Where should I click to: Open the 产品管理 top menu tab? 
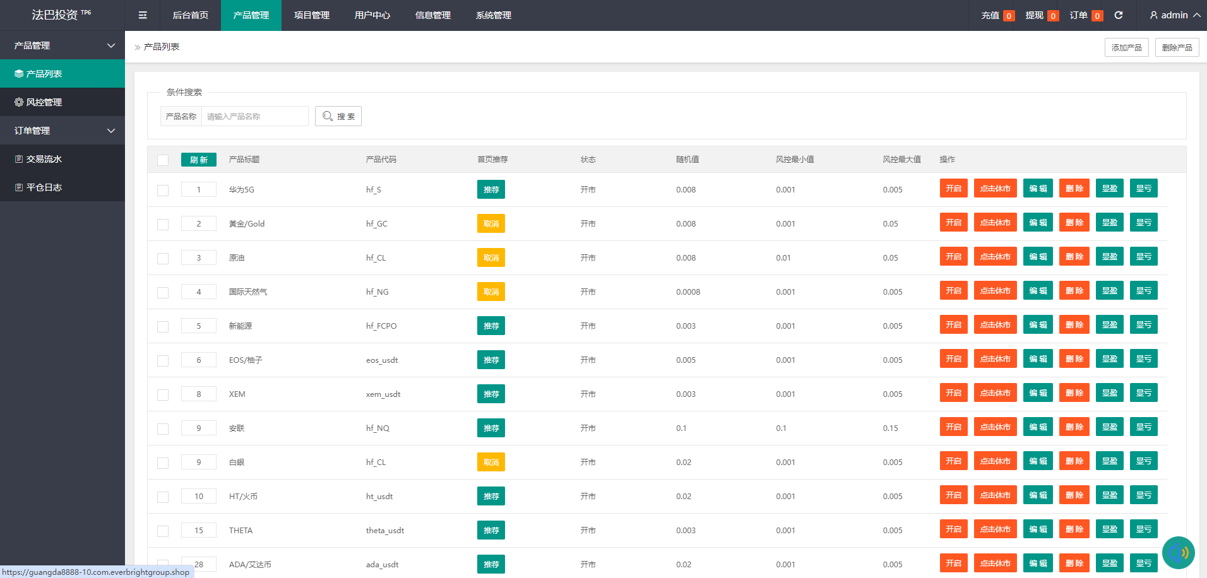pos(251,15)
